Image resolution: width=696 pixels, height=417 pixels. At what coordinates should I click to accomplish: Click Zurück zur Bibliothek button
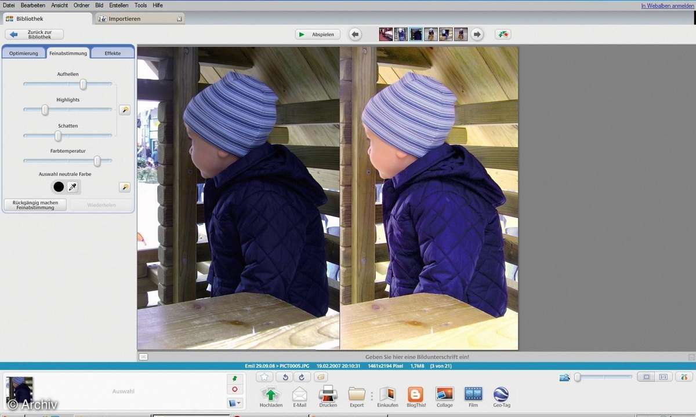(34, 35)
